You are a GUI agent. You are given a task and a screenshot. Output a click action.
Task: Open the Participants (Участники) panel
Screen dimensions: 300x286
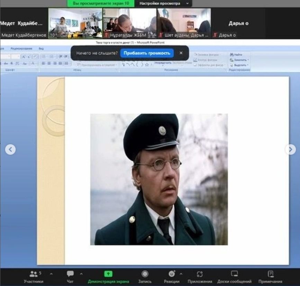[33, 274]
